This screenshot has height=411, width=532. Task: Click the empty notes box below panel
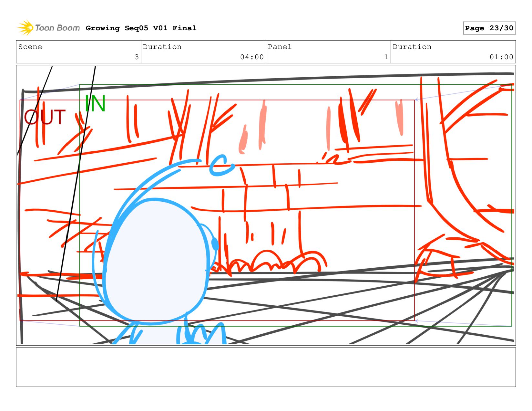tap(266, 367)
